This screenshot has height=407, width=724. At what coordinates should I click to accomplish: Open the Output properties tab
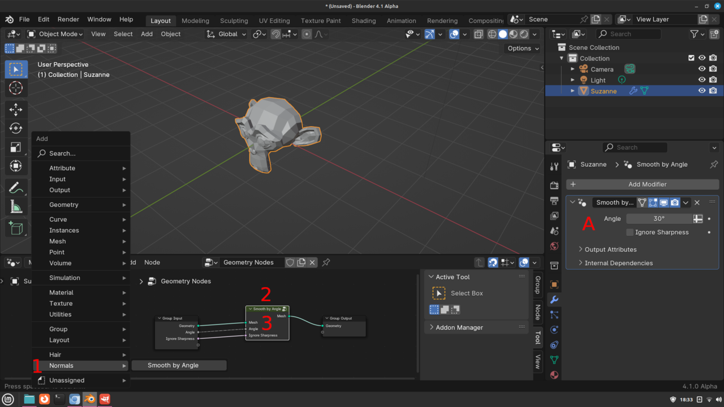tap(554, 201)
